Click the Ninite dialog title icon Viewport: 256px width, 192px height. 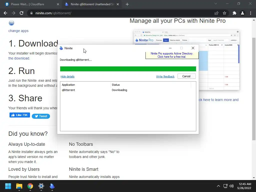pyautogui.click(x=61, y=48)
